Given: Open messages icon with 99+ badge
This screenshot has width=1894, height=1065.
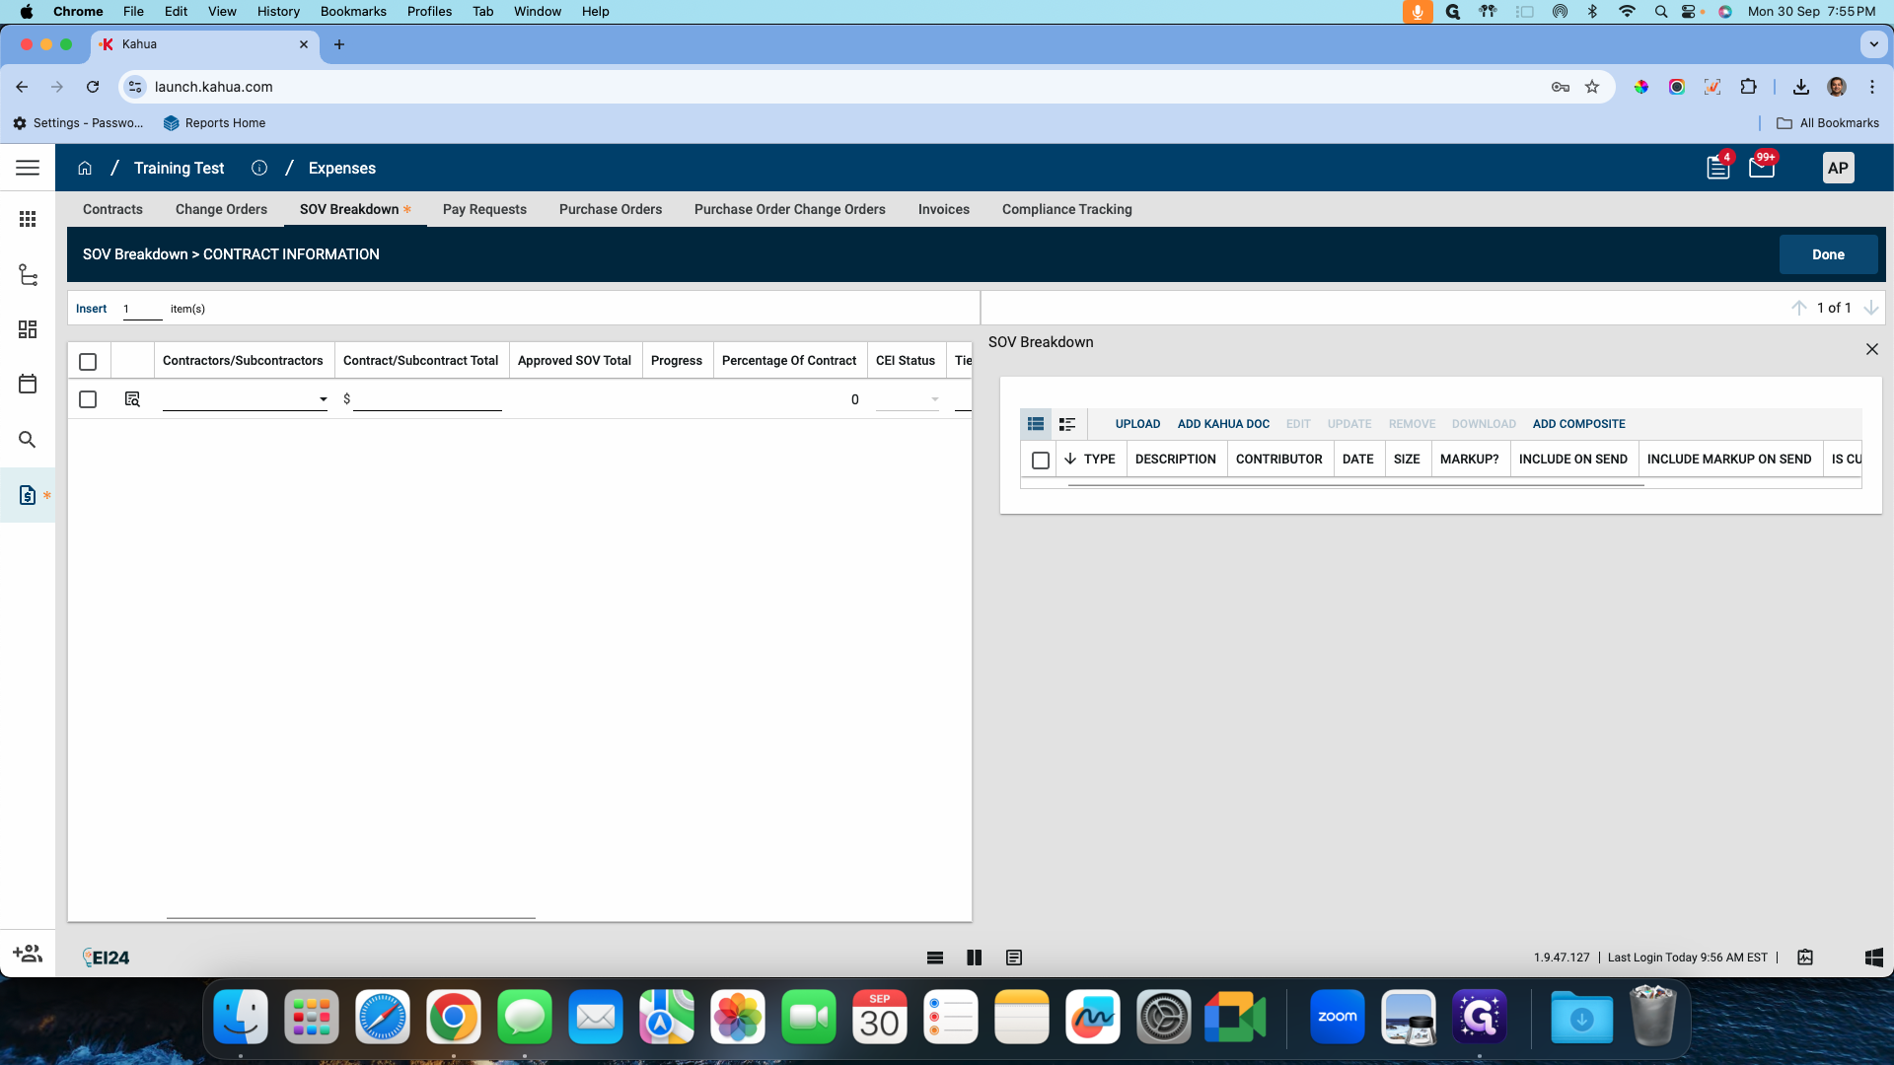Looking at the screenshot, I should (1762, 168).
